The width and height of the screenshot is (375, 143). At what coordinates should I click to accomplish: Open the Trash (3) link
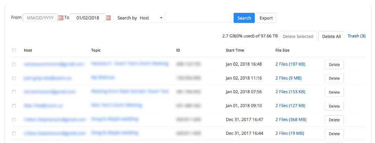357,36
